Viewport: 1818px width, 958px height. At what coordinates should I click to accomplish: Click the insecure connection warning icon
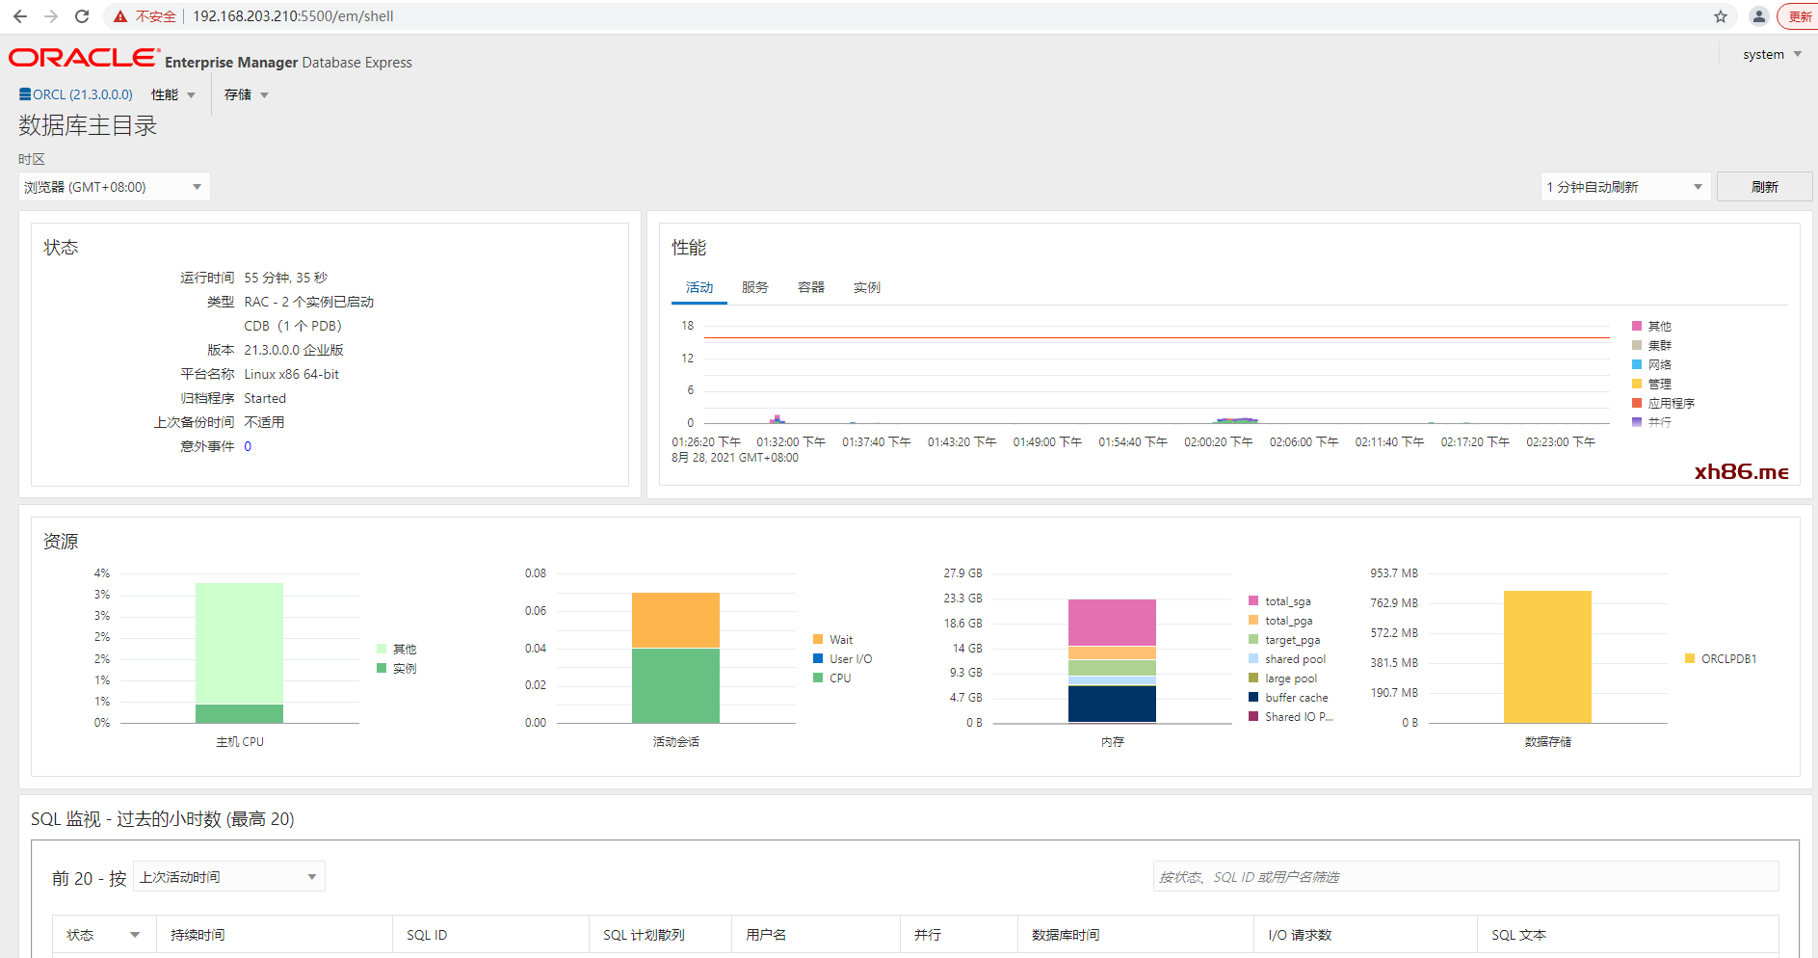(x=120, y=16)
